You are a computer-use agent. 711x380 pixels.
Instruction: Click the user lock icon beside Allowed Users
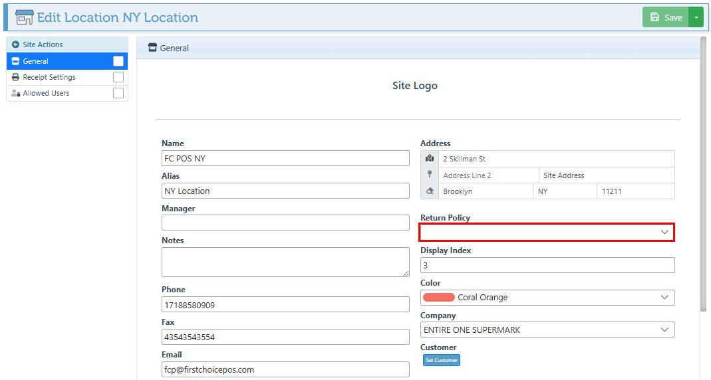click(15, 93)
